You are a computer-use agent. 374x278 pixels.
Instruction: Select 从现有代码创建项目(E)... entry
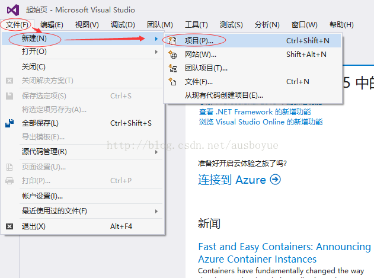tap(253, 95)
